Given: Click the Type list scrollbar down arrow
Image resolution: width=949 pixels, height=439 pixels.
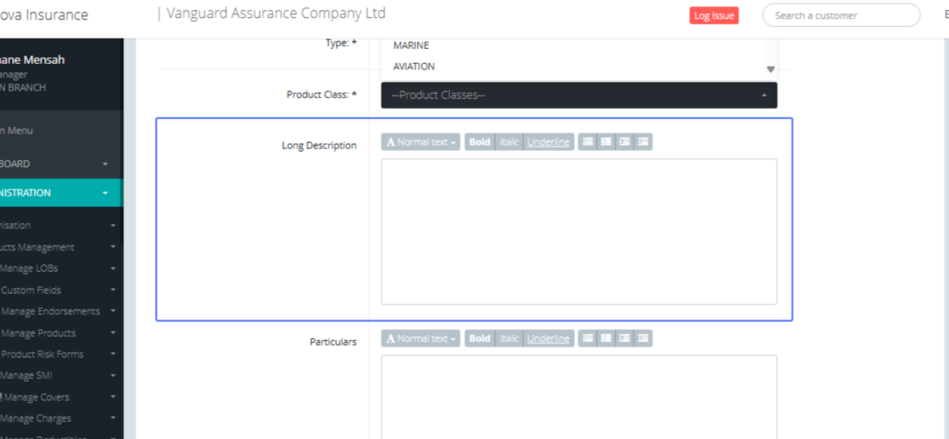Looking at the screenshot, I should 770,69.
